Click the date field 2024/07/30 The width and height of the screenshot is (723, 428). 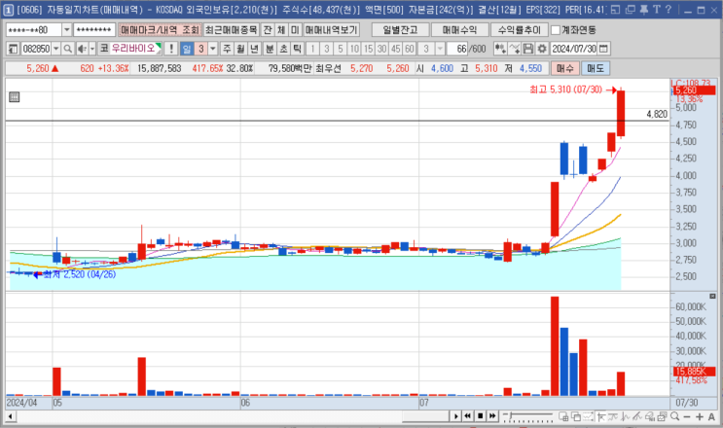coord(573,49)
